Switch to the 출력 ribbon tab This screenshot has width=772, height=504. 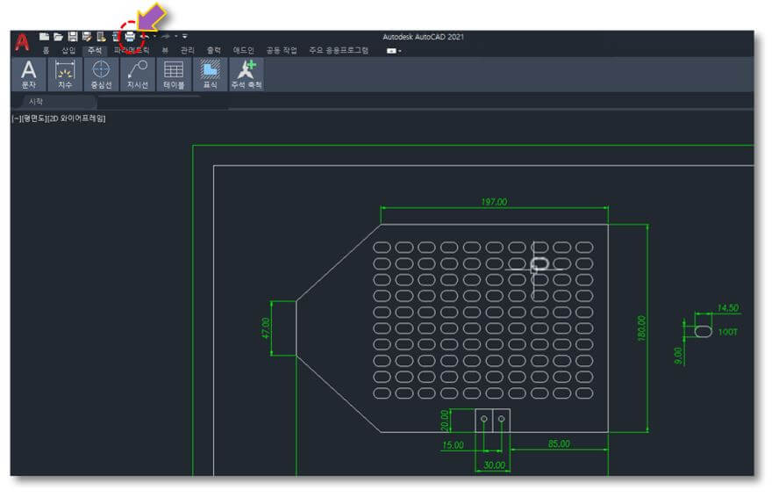214,51
